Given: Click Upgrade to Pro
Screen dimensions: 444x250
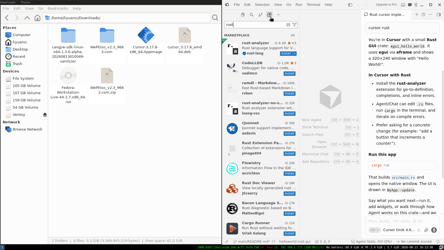Looking at the screenshot, I should pyautogui.click(x=386, y=5).
